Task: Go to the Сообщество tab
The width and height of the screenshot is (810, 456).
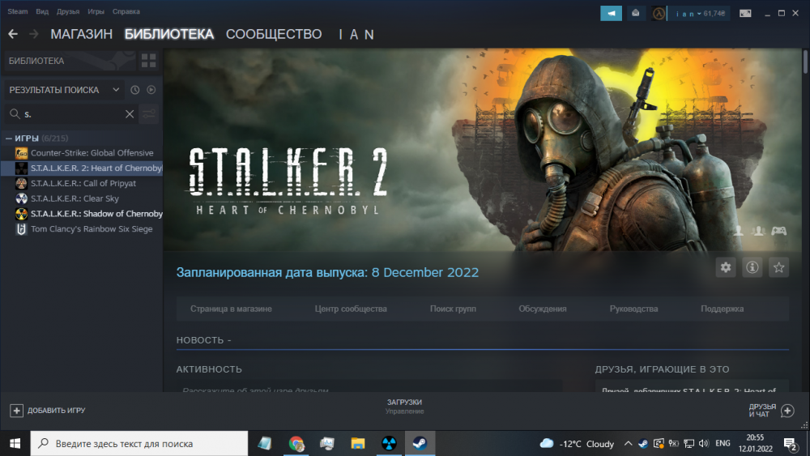Action: 274,34
